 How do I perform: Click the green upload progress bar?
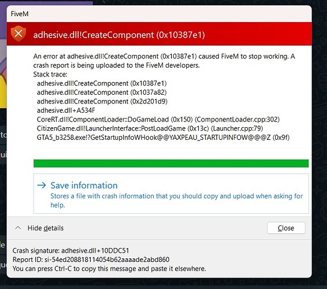(171, 164)
